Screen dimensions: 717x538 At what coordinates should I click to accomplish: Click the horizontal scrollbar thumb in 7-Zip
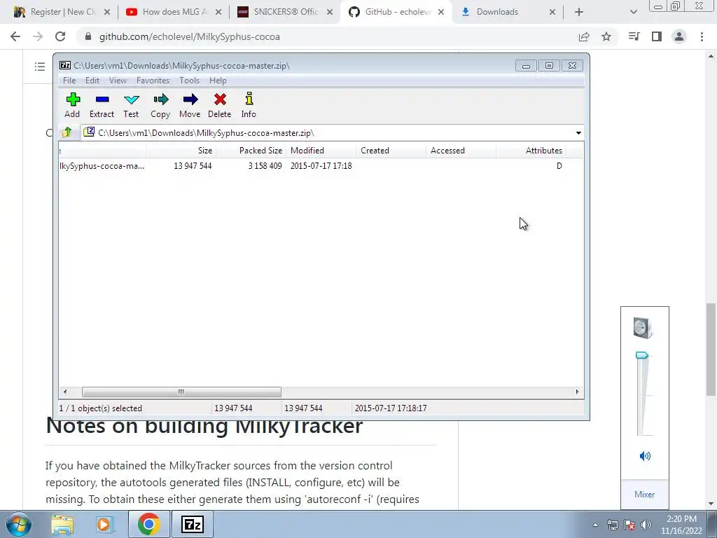pyautogui.click(x=181, y=392)
